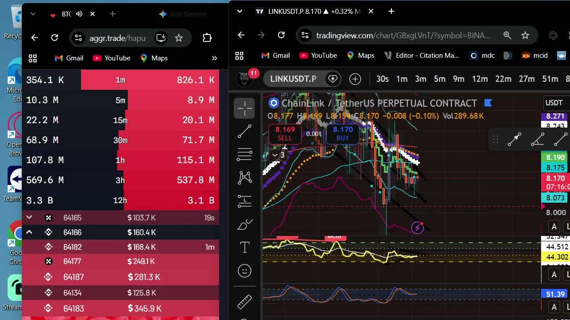Screen dimensions: 570x320
Task: Click the 30m buy/sell volume bar
Action: [120, 140]
